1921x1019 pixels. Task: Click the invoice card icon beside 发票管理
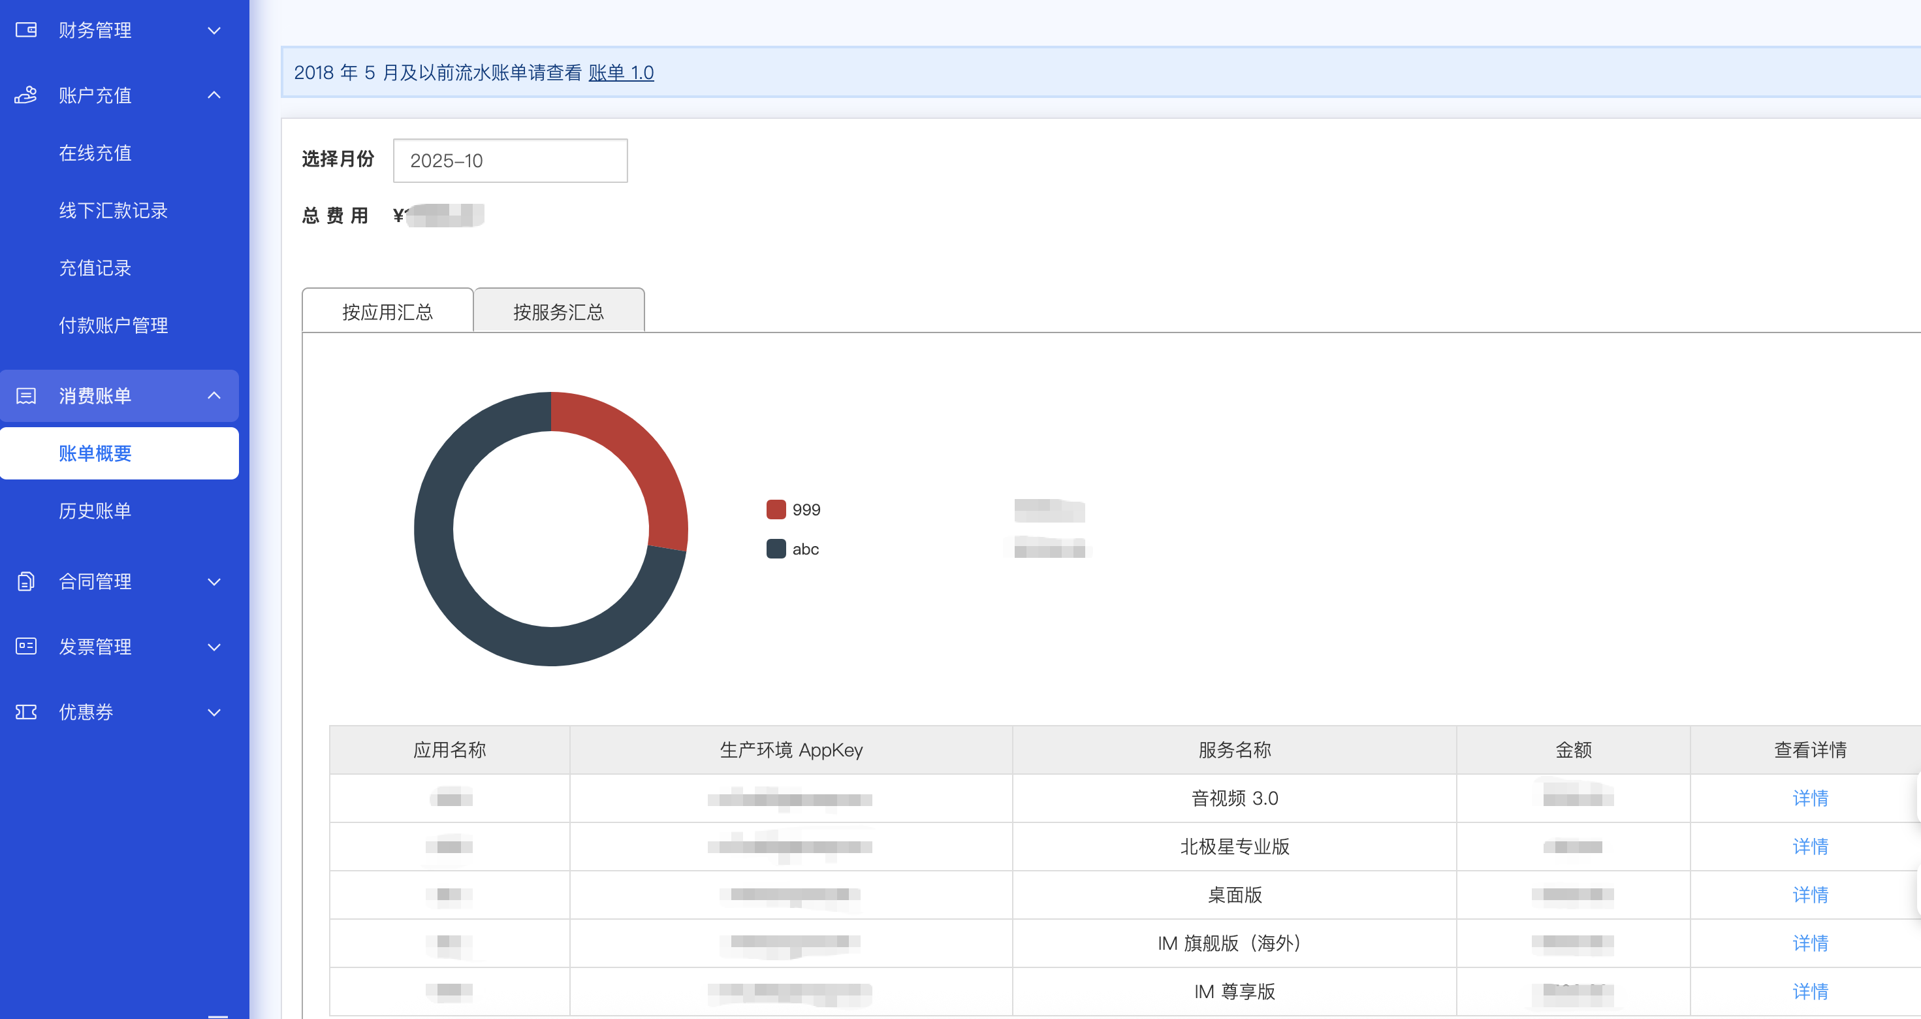tap(26, 646)
